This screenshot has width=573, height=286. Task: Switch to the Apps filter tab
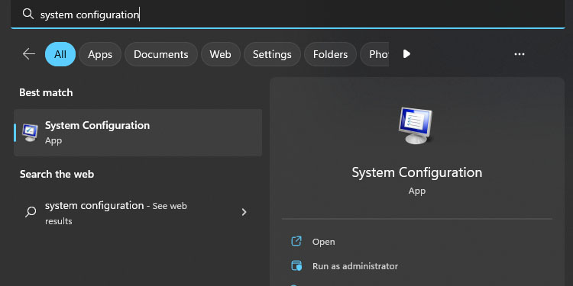(100, 54)
